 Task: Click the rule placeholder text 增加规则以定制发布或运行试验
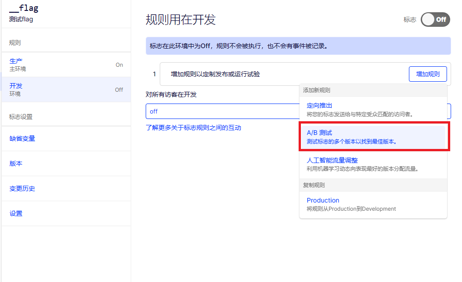(215, 74)
